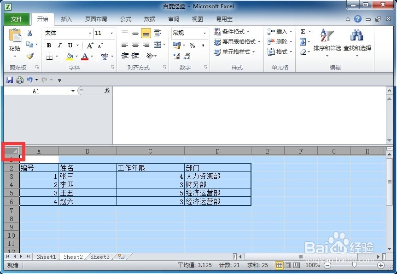Open the 文件 File tab
Screen dimensions: 397x274
(17, 19)
